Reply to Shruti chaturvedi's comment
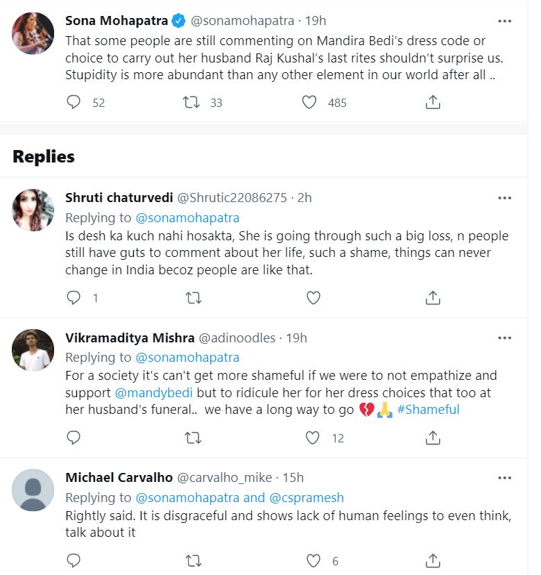541x575 pixels. 74,298
